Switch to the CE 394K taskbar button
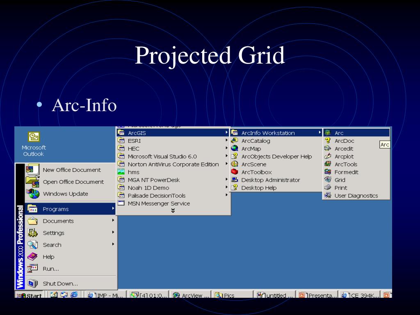 [x=359, y=294]
